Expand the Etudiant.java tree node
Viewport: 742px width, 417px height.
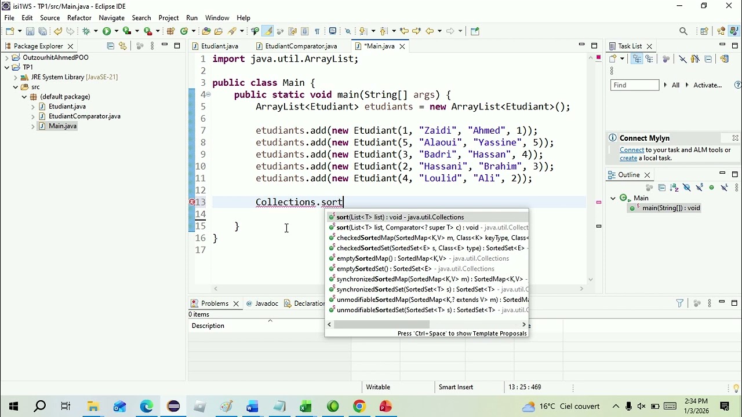tap(33, 107)
